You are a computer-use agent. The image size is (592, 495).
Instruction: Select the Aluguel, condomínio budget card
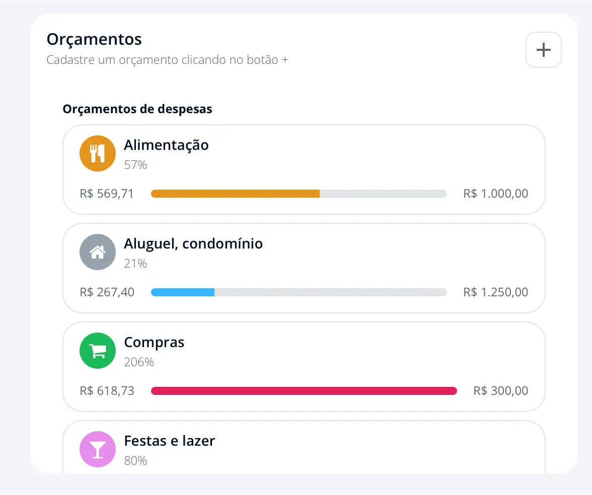pos(304,268)
